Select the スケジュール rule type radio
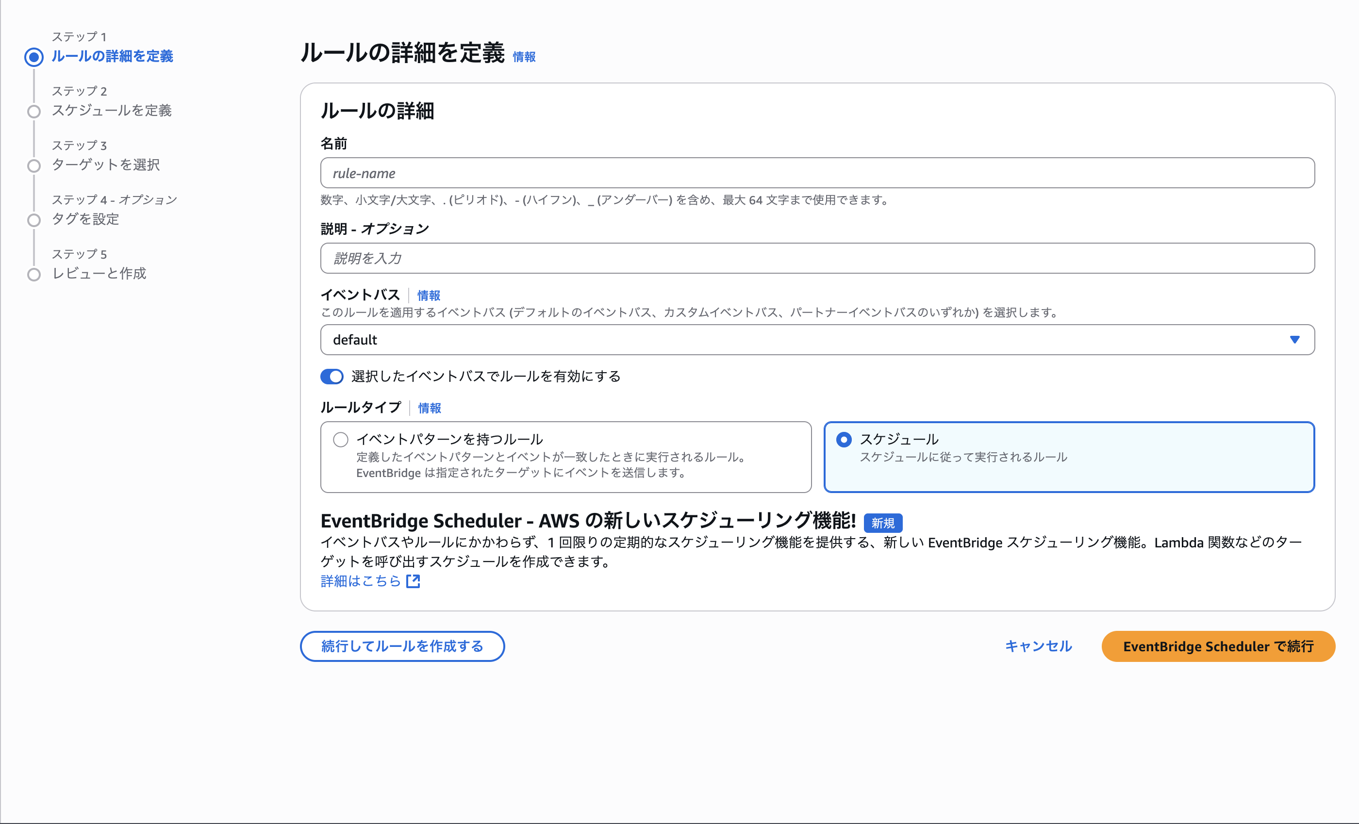This screenshot has height=824, width=1359. pyautogui.click(x=844, y=440)
